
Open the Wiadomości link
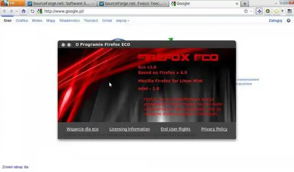click(x=69, y=21)
